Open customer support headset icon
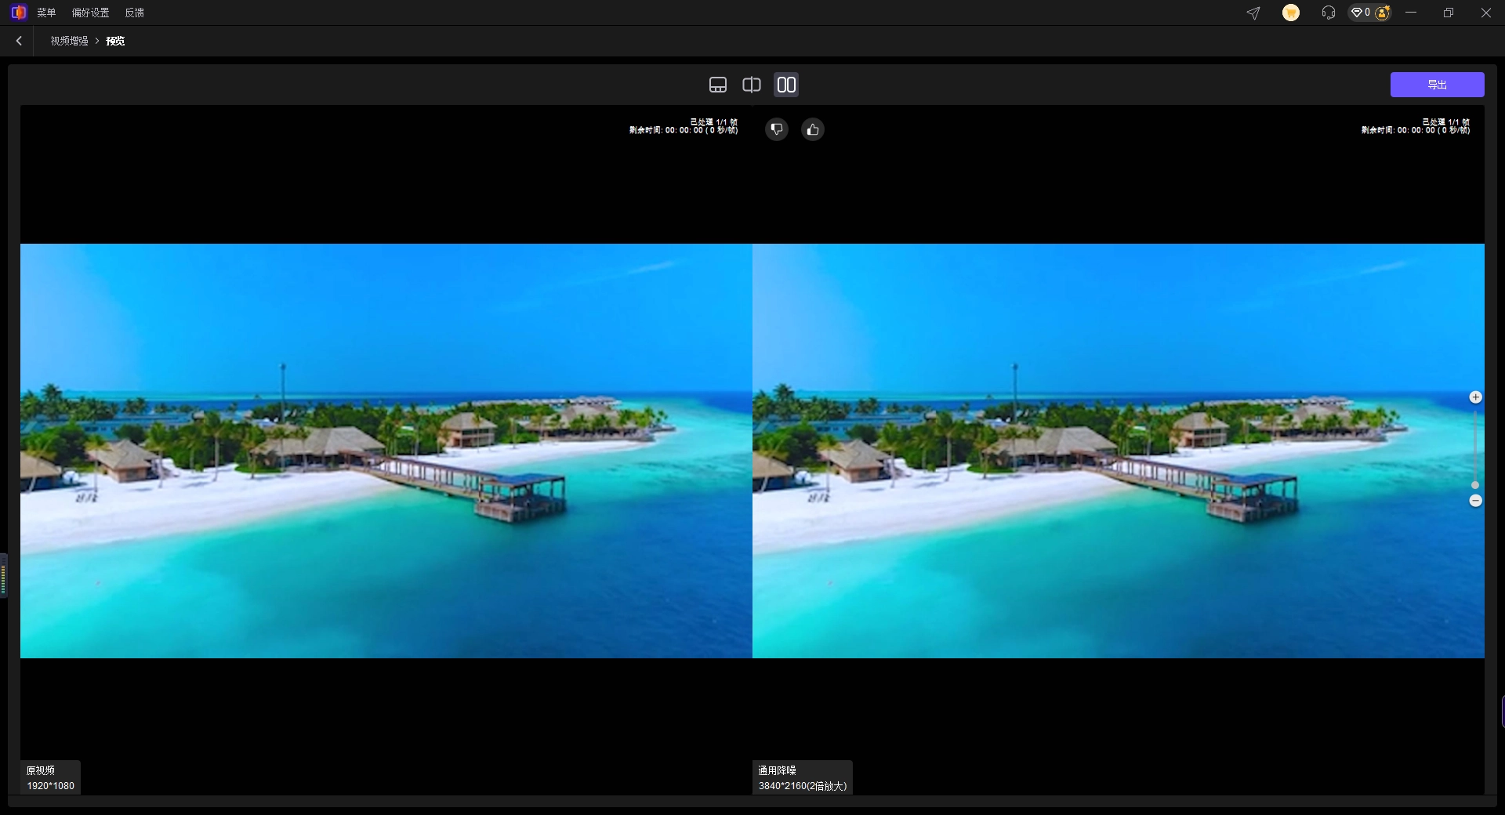The image size is (1505, 815). (x=1328, y=13)
